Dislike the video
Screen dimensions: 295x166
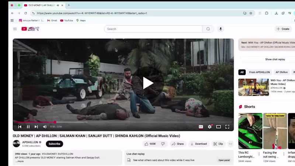(163, 144)
